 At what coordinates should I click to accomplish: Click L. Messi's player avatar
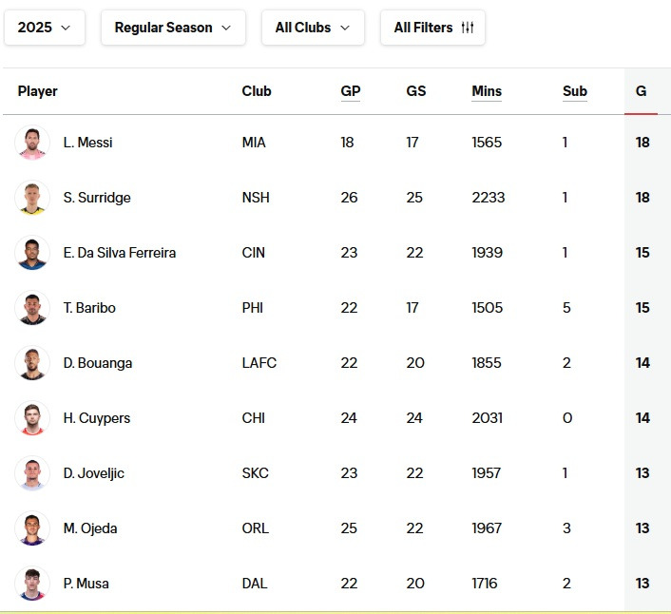[x=32, y=143]
